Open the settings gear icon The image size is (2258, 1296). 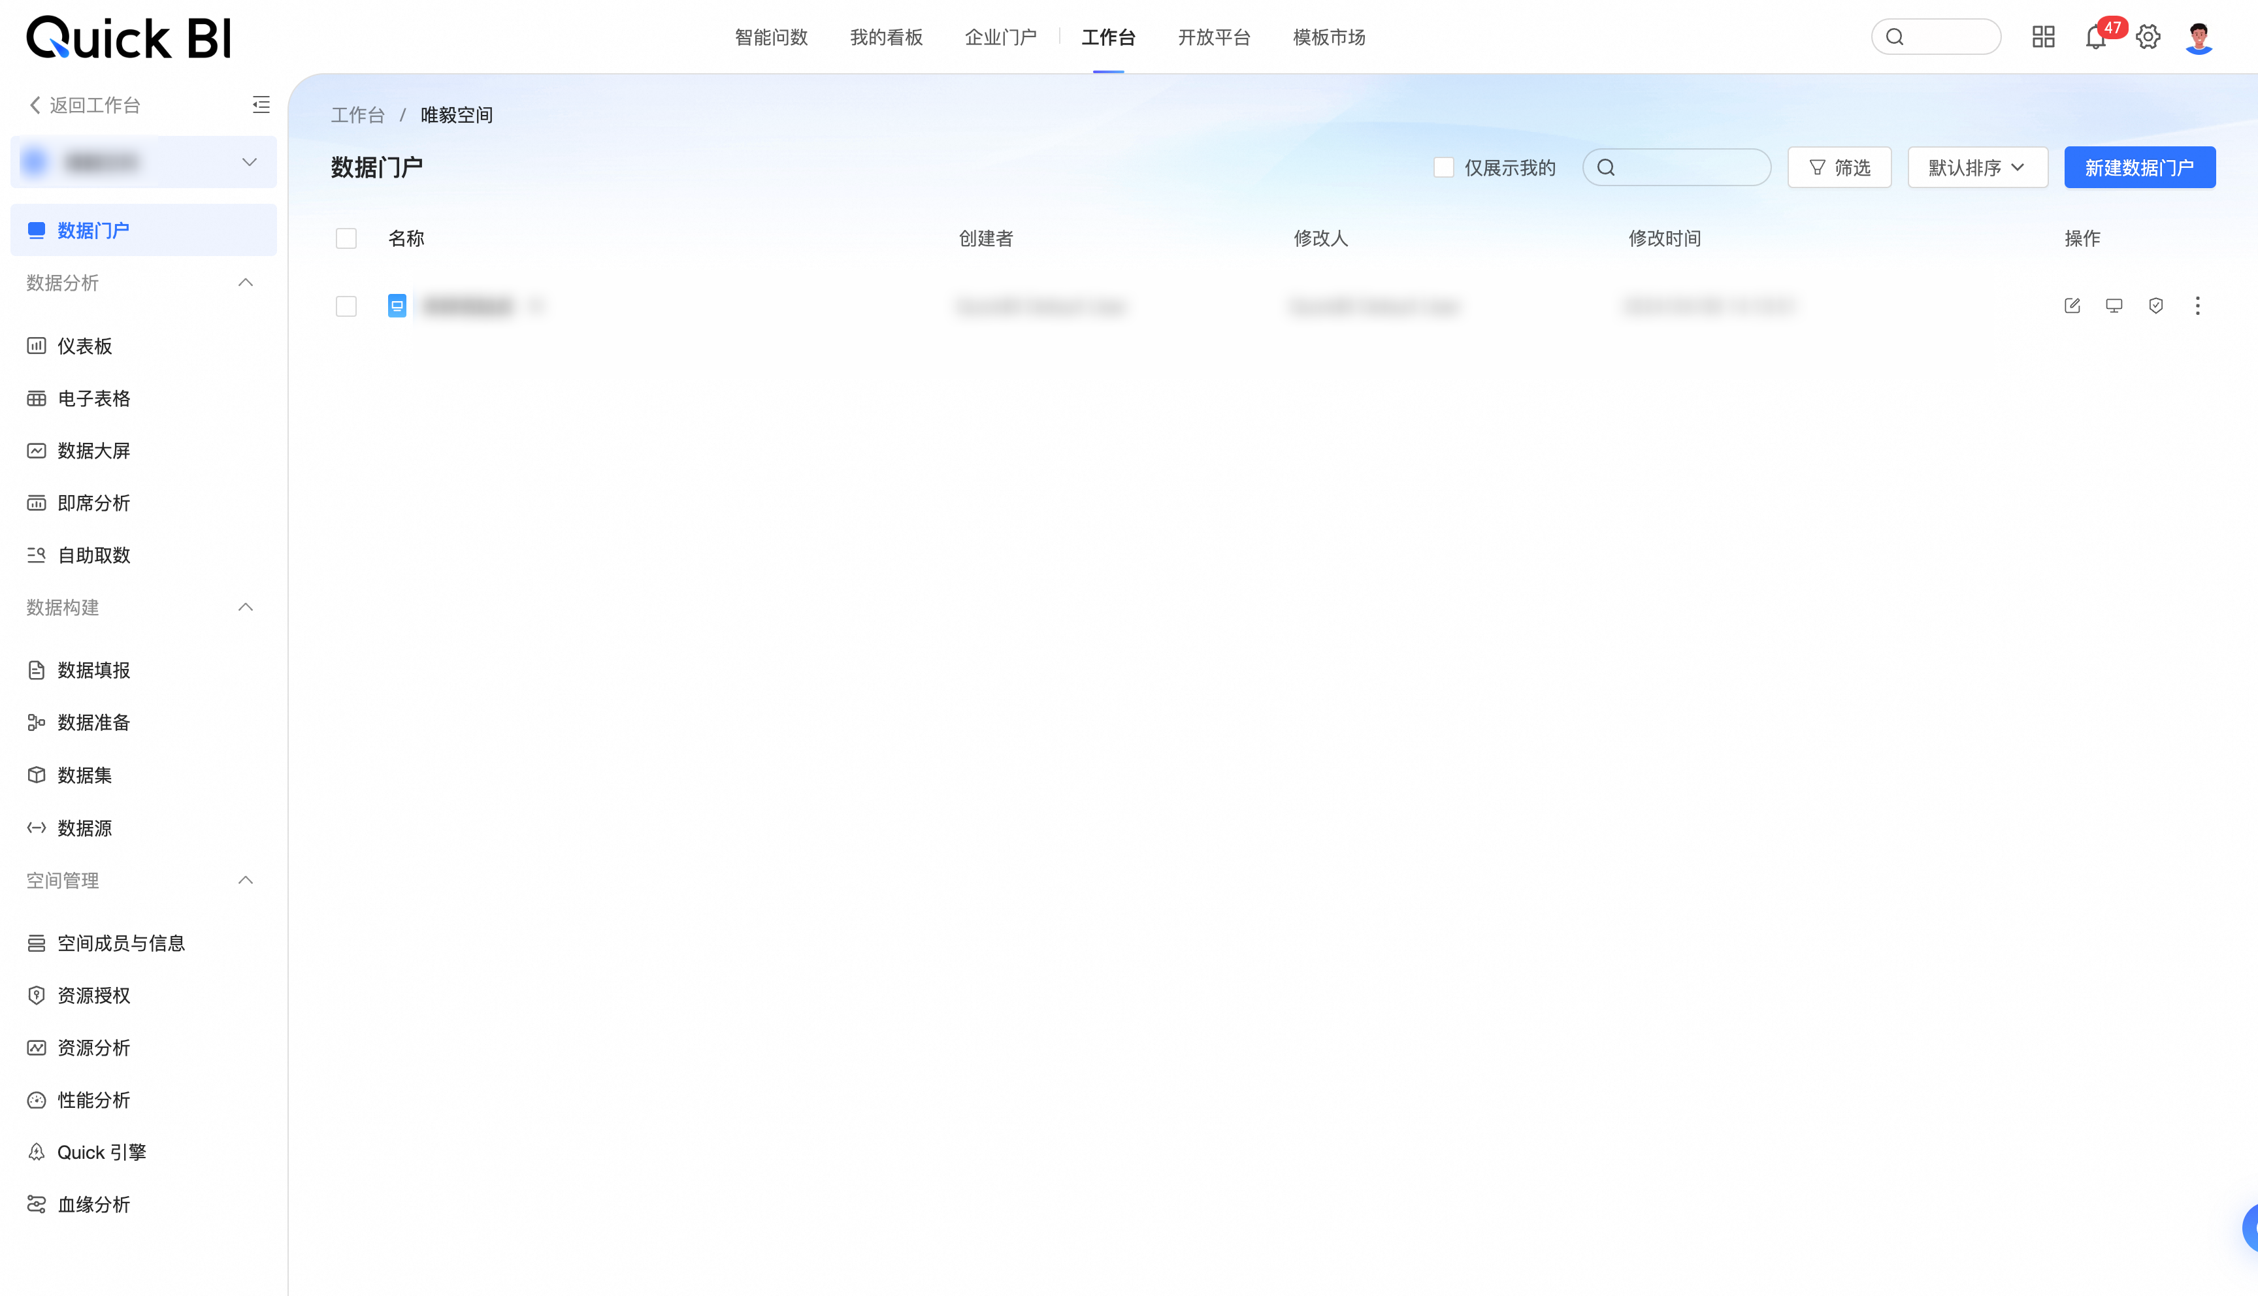2148,37
